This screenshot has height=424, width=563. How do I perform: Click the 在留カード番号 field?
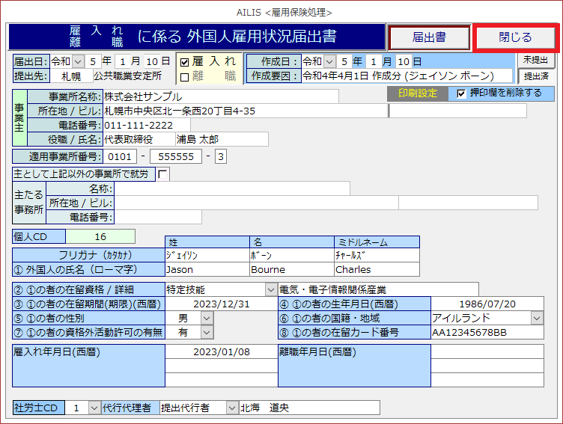(x=487, y=333)
